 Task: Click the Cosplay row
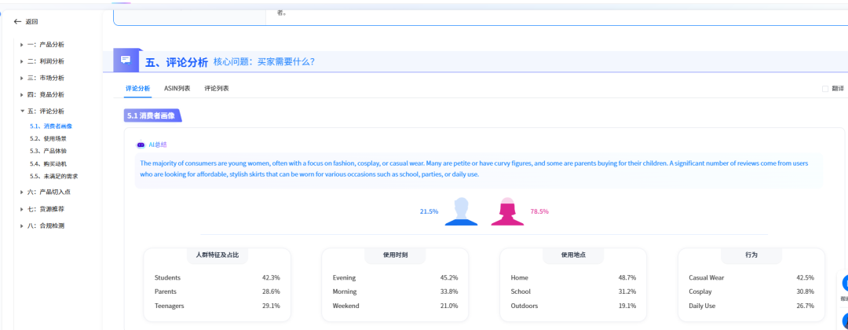[751, 291]
